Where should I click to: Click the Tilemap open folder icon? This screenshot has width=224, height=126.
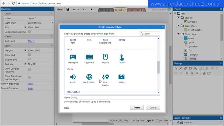point(209,73)
